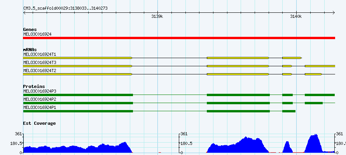Select the second exon of transcript T1

(238, 58)
